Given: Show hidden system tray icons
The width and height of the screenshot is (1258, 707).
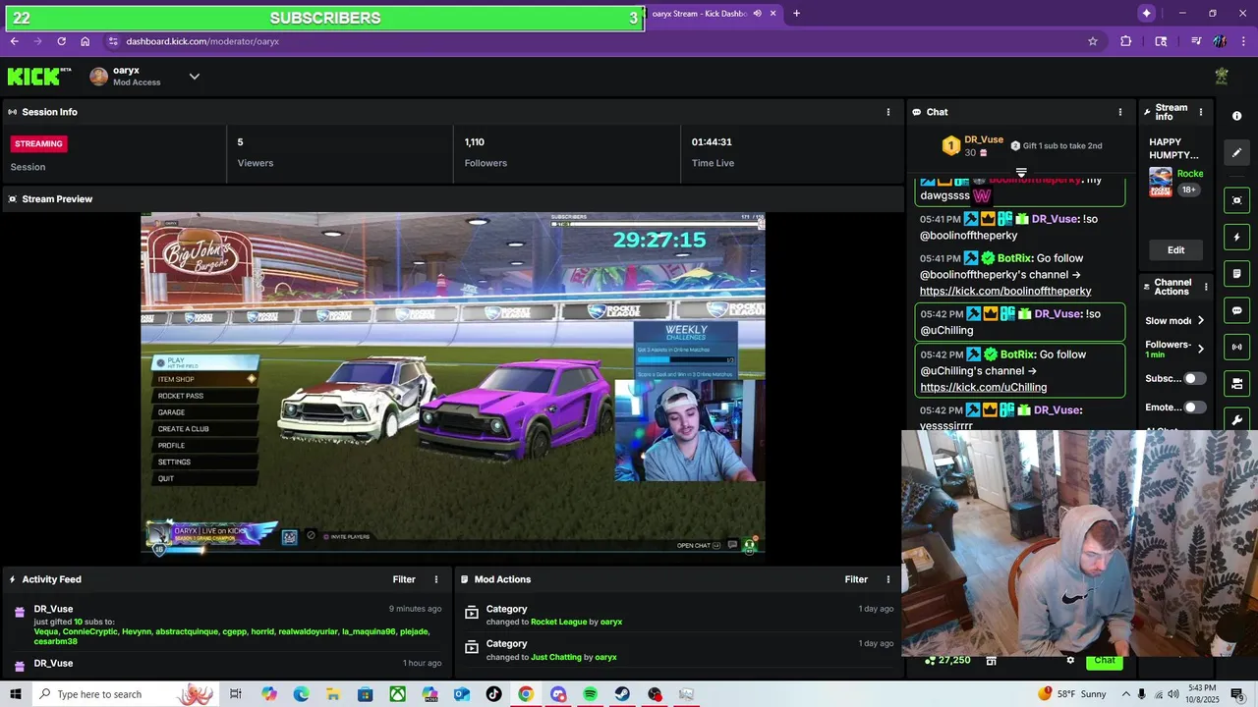Looking at the screenshot, I should coord(1125,694).
